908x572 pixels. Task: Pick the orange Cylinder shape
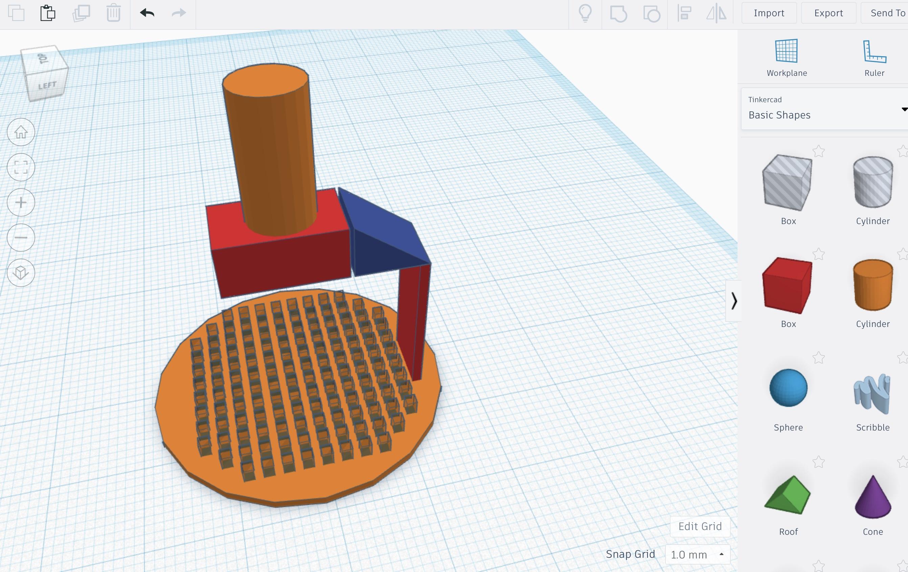point(872,285)
